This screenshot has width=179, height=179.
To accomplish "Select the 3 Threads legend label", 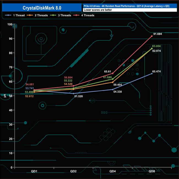I will (65, 15).
